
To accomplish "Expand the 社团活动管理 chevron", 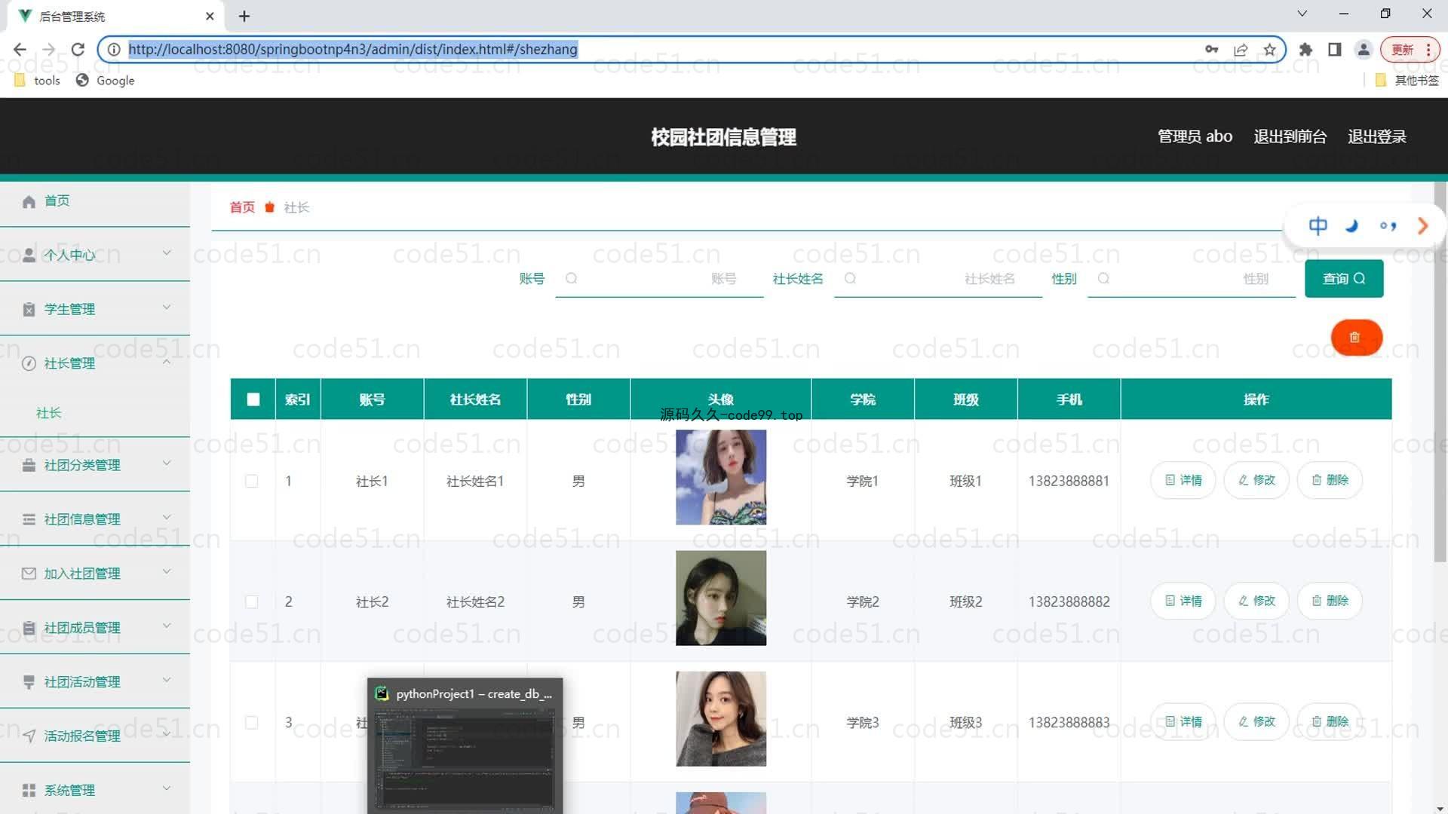I will [x=167, y=681].
